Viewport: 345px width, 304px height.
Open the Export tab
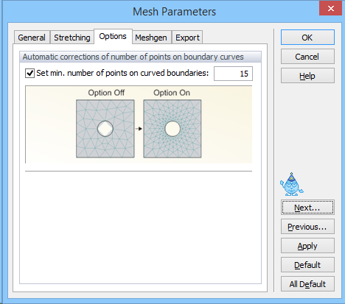coord(187,38)
